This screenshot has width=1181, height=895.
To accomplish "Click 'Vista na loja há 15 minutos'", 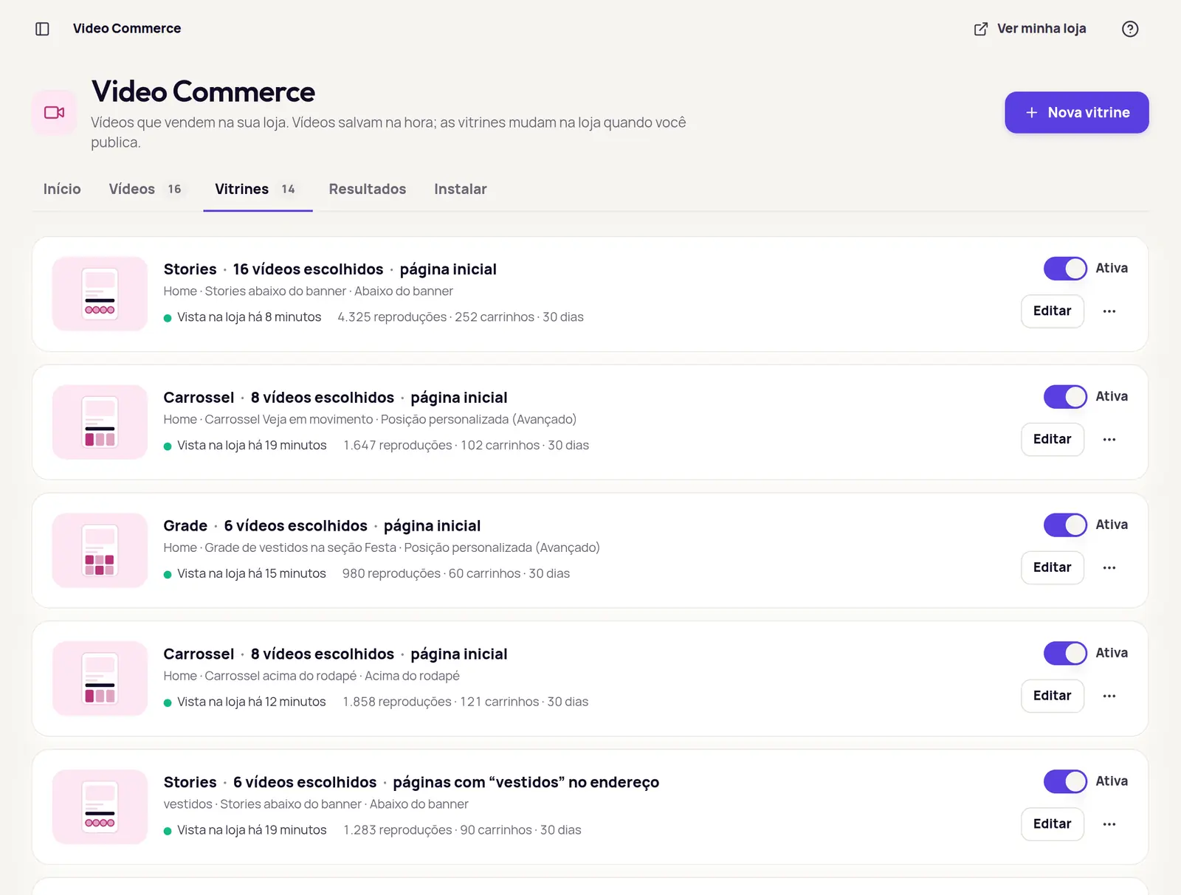I will click(251, 574).
